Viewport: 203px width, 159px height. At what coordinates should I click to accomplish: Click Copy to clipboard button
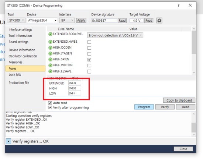179,100
